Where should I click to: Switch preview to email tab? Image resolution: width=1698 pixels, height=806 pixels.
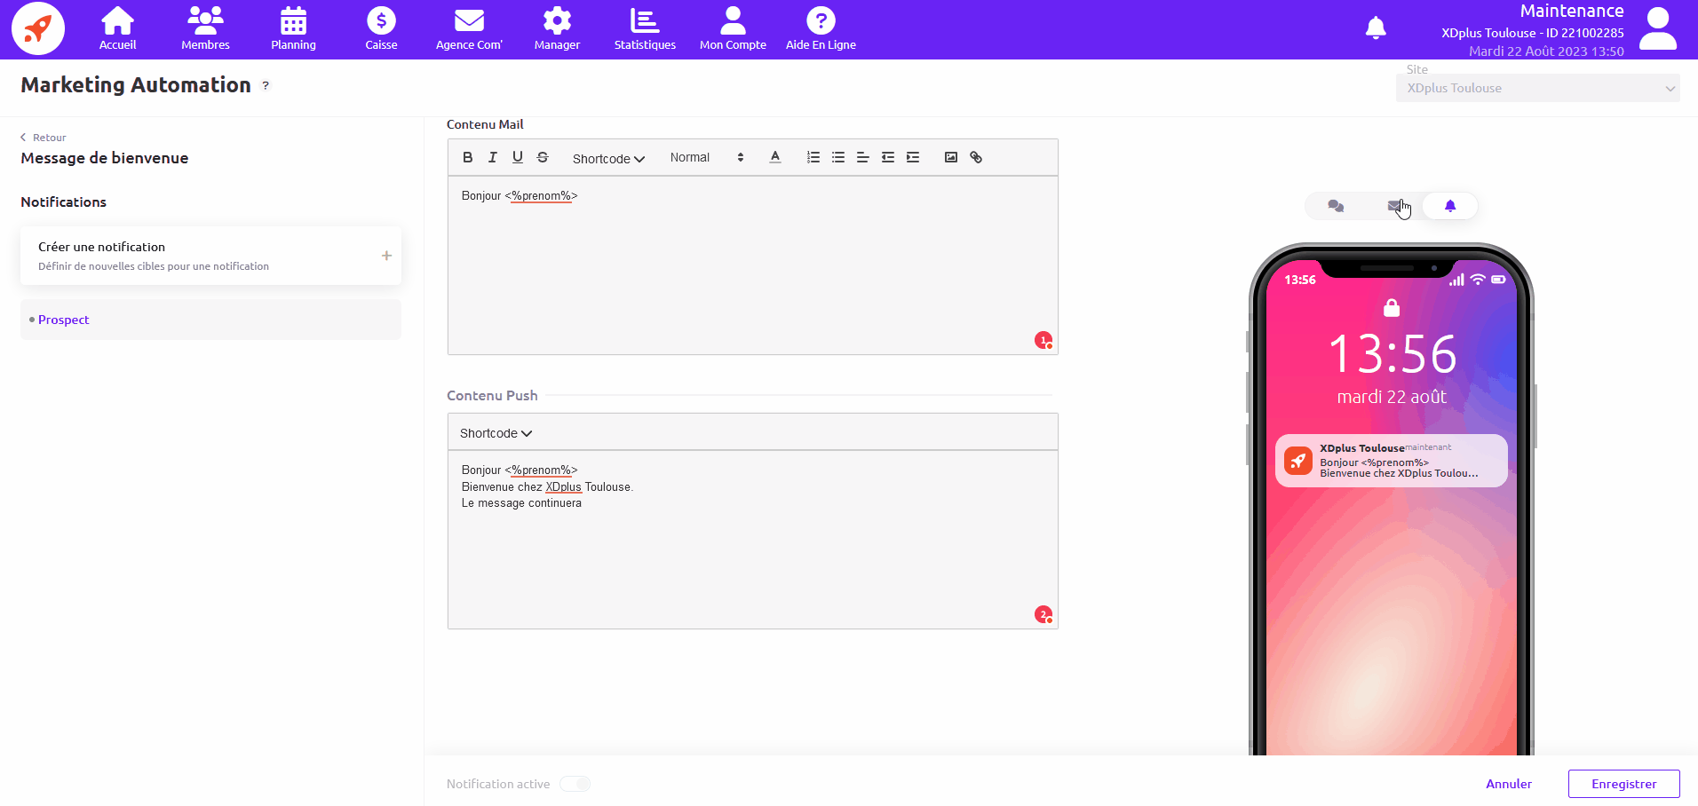click(1394, 206)
